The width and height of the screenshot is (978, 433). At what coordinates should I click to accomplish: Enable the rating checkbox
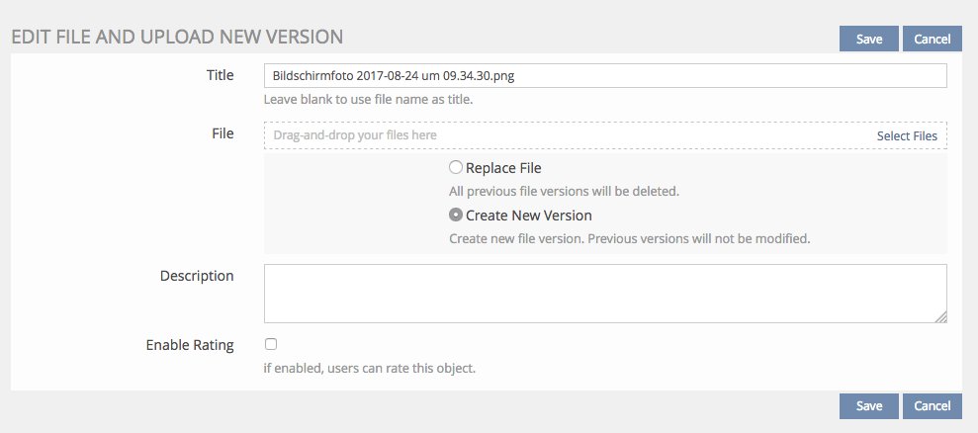271,344
